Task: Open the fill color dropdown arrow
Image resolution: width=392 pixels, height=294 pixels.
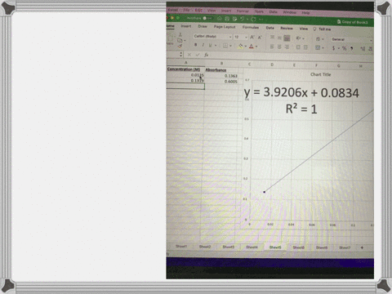Action: point(246,47)
